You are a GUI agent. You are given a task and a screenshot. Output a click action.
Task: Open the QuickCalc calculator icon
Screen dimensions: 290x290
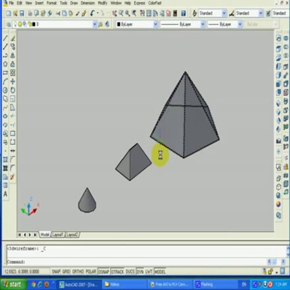click(x=175, y=13)
